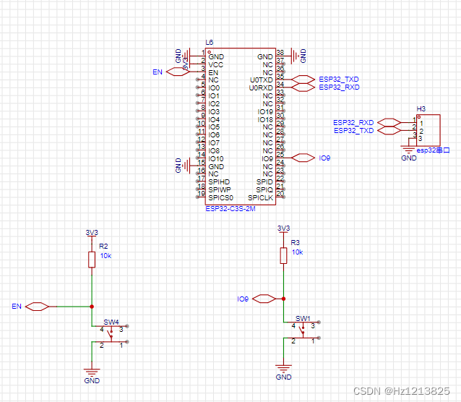Screen dimensions: 461x402
Task: Click the IO9 net port at chip pin 24
Action: (x=303, y=158)
